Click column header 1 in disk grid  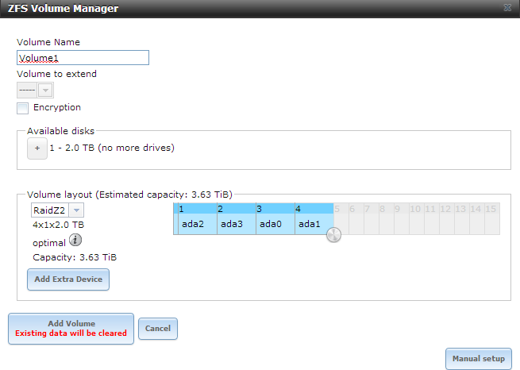198,209
